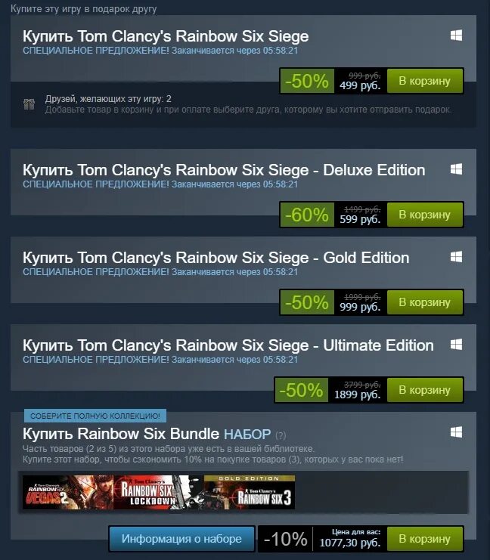Image resolution: width=490 pixels, height=560 pixels.
Task: Add Rainbow Six Bundle to cart
Action: 425,539
